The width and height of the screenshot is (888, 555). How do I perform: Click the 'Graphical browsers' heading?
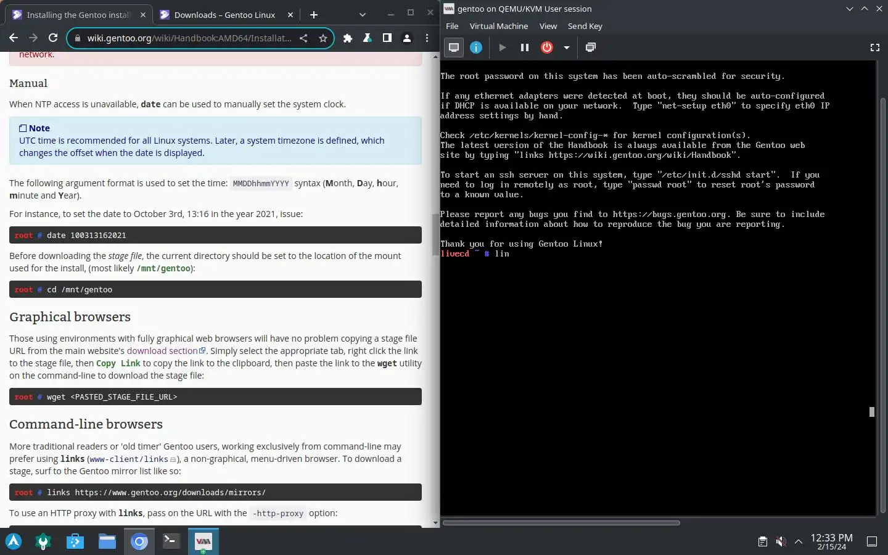[70, 317]
